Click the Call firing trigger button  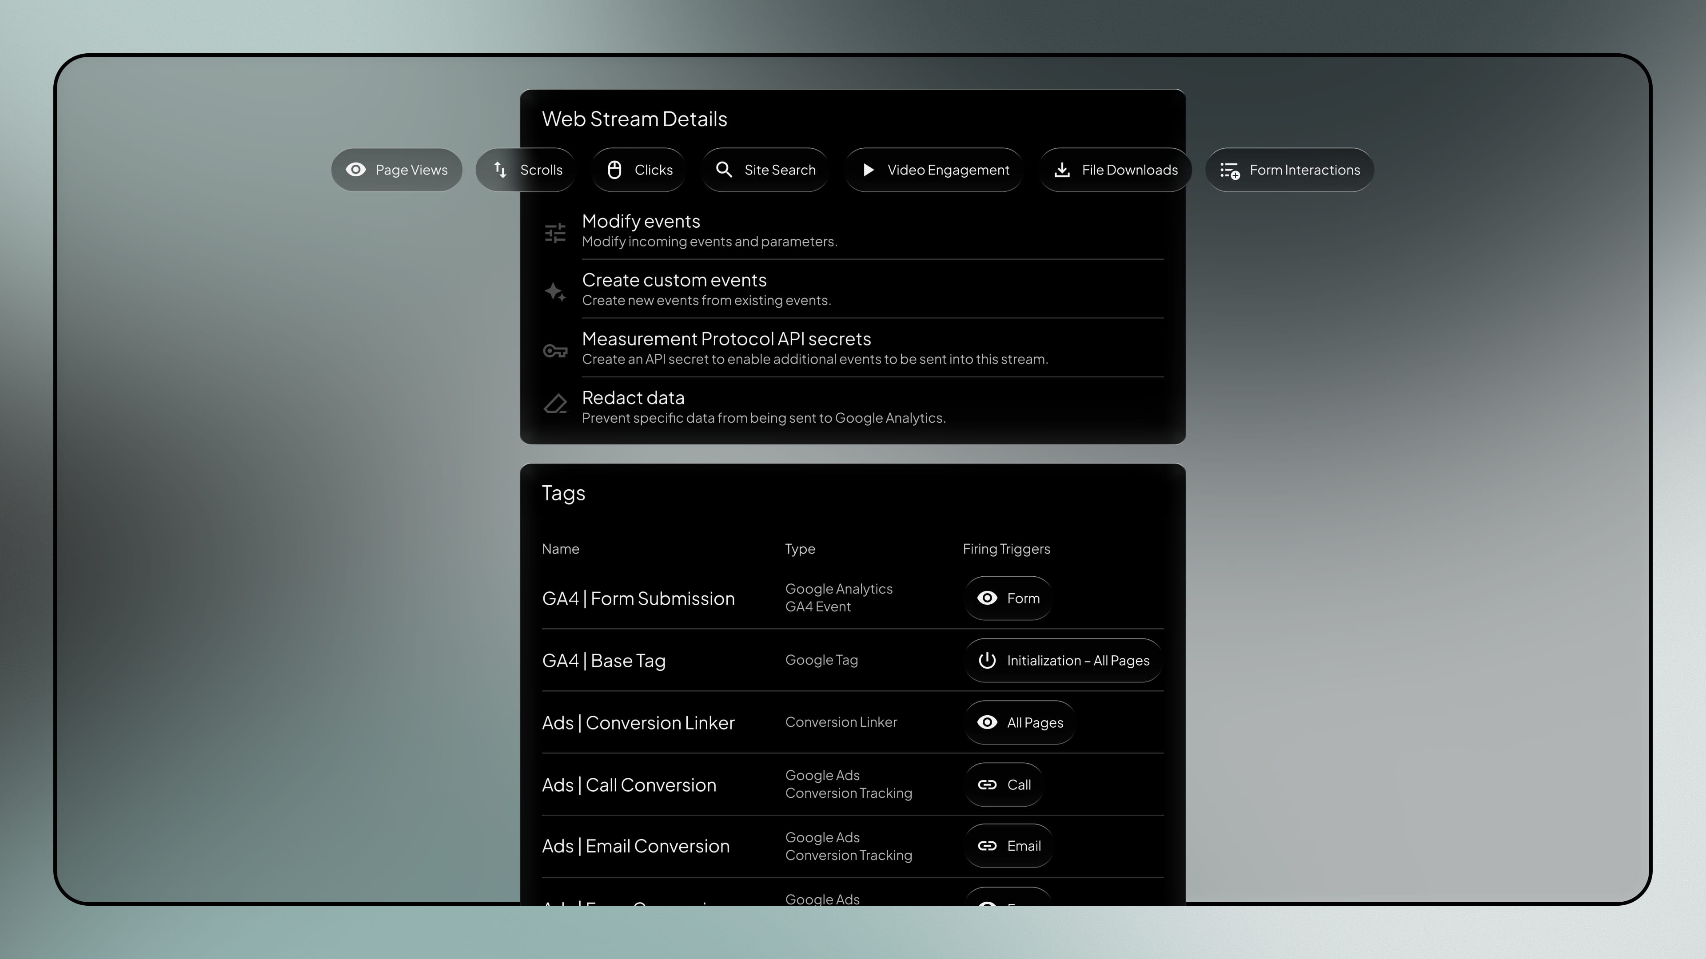tap(1004, 785)
